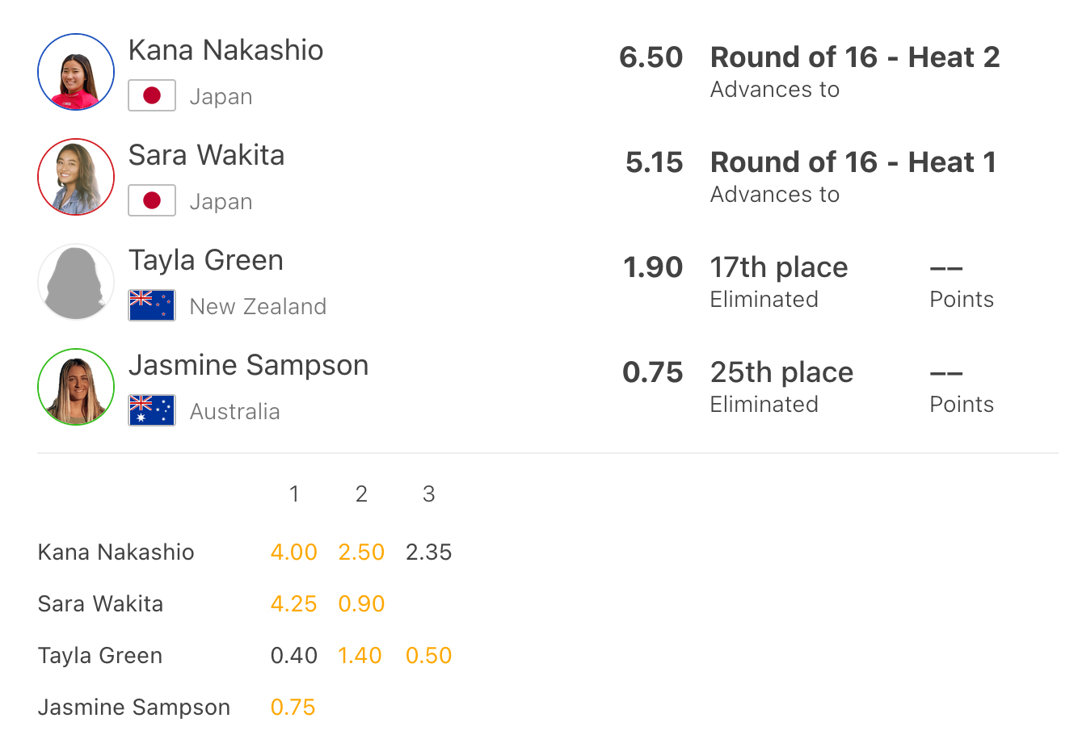Open the Kana Nakashio name link at top
Image resolution: width=1078 pixels, height=756 pixels.
click(225, 50)
